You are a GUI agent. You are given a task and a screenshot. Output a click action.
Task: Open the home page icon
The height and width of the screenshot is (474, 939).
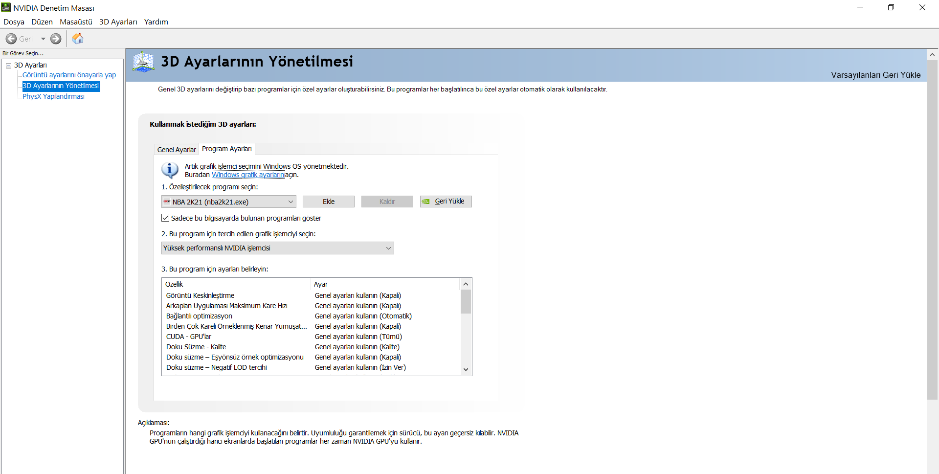(x=78, y=39)
